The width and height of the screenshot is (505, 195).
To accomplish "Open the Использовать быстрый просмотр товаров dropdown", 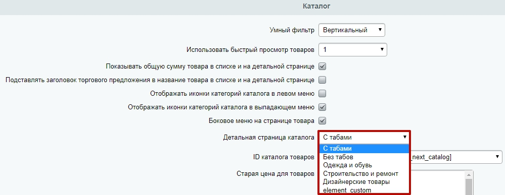I will click(x=353, y=49).
